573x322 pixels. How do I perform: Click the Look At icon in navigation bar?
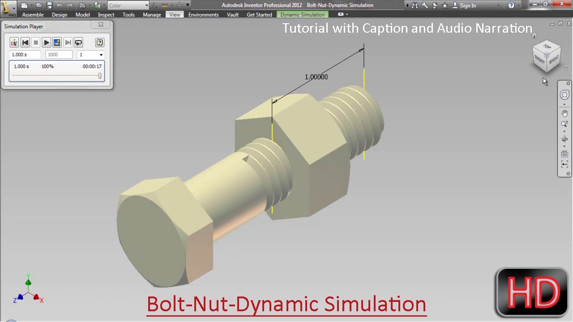[564, 154]
